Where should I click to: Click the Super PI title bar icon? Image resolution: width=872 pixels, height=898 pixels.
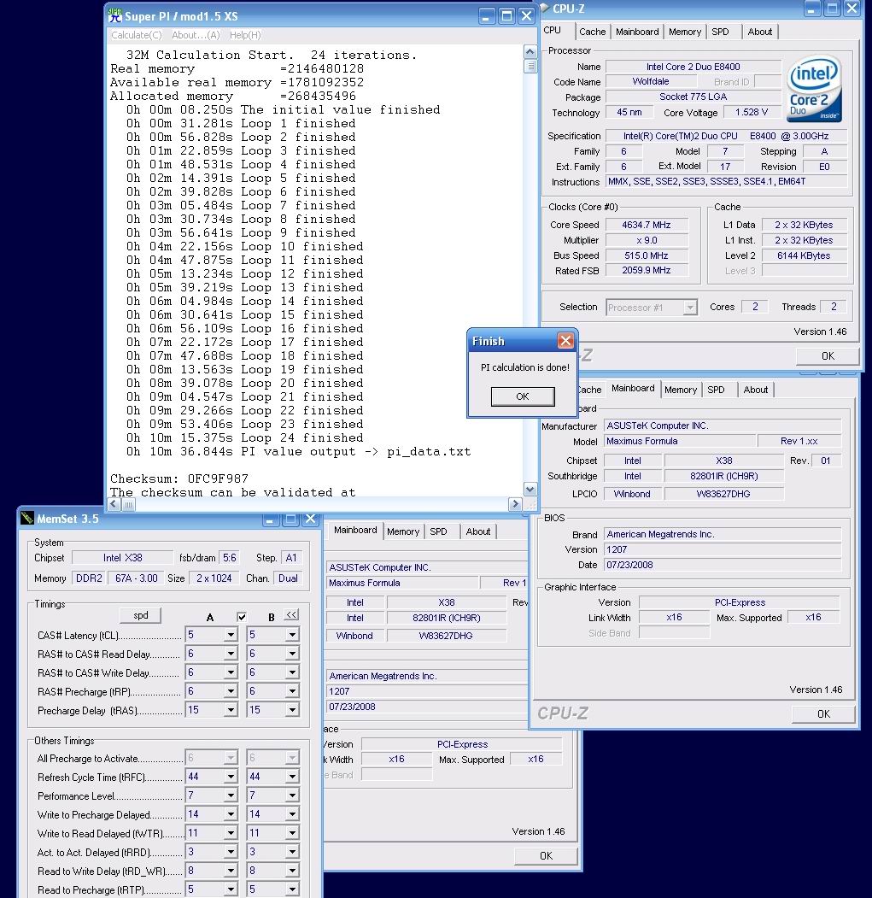(115, 15)
